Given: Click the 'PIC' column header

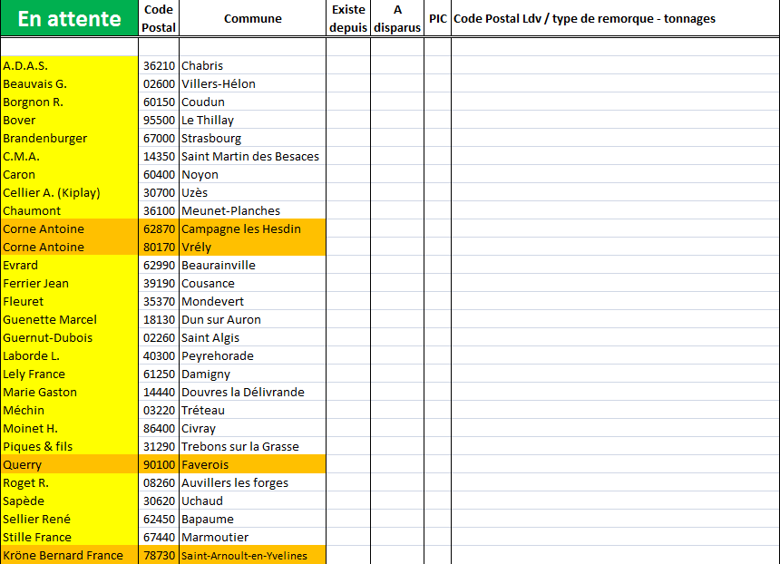Looking at the screenshot, I should tap(438, 18).
